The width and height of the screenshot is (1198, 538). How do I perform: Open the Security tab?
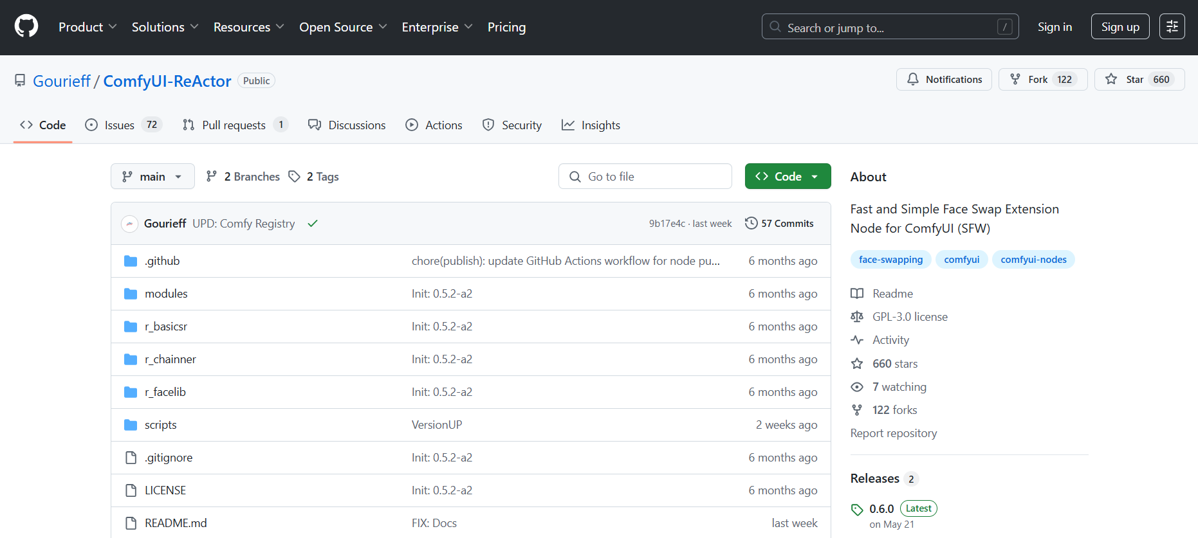tap(512, 125)
